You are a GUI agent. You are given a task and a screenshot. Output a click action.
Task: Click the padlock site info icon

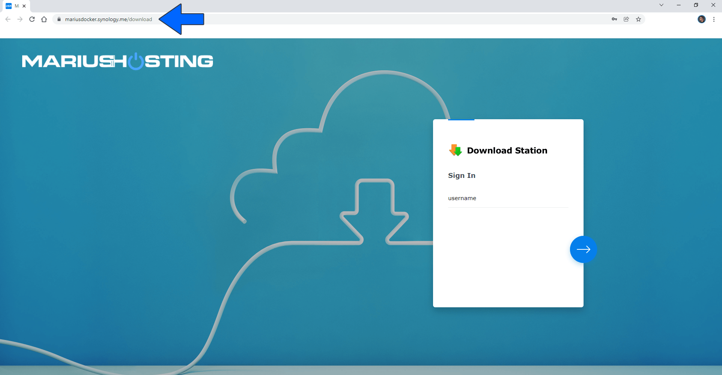(x=59, y=19)
